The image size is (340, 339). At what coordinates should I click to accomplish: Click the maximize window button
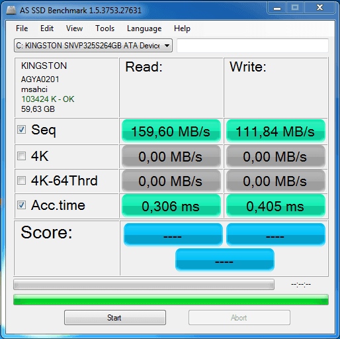pos(295,8)
